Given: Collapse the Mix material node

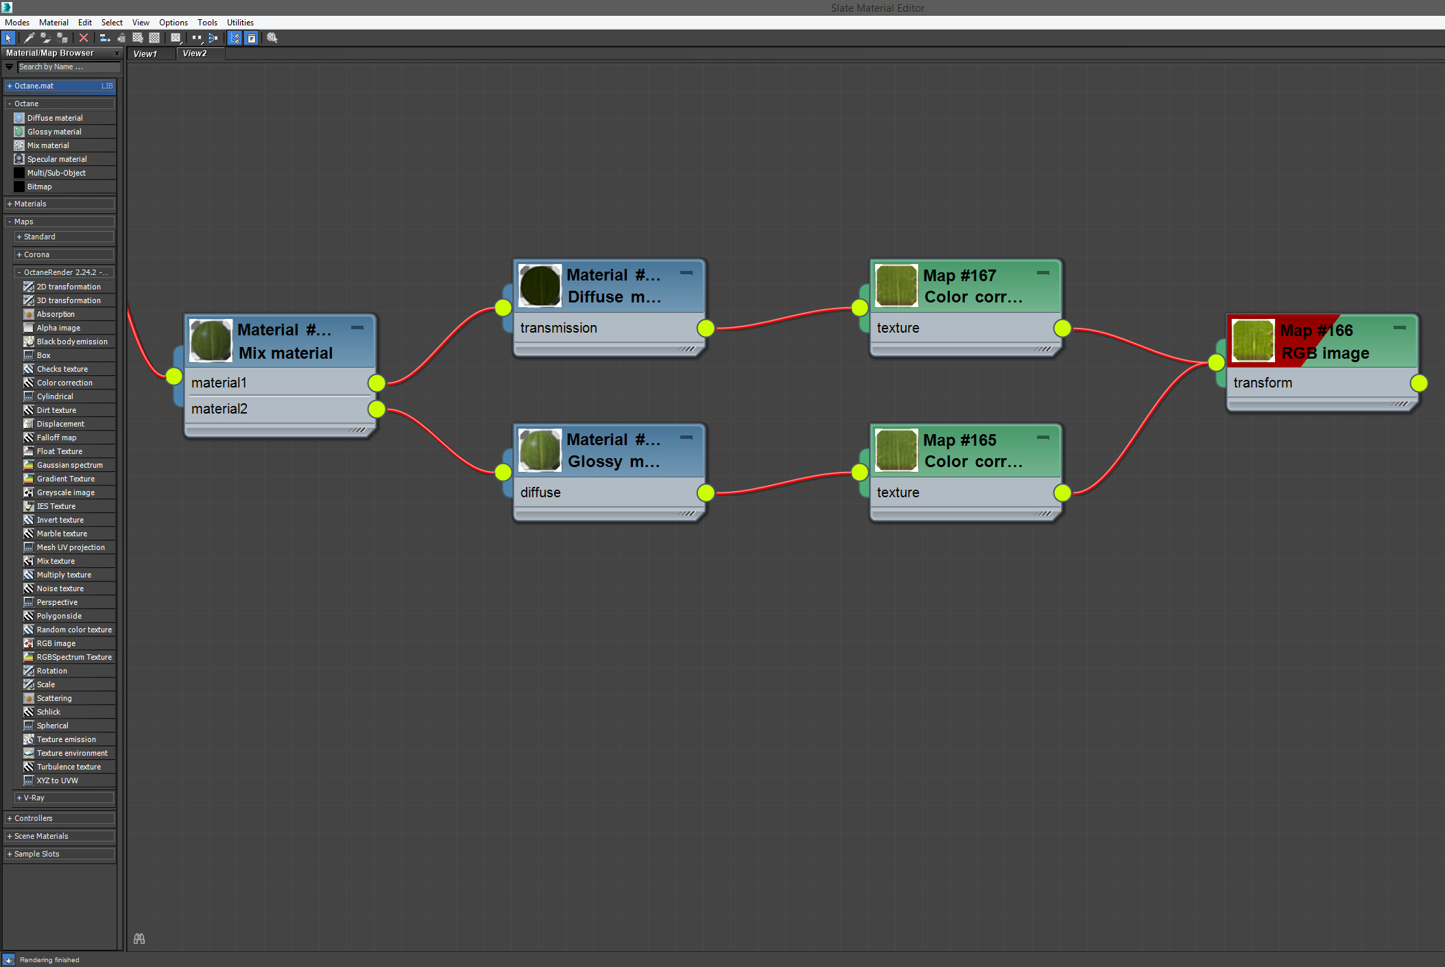Looking at the screenshot, I should pos(357,328).
